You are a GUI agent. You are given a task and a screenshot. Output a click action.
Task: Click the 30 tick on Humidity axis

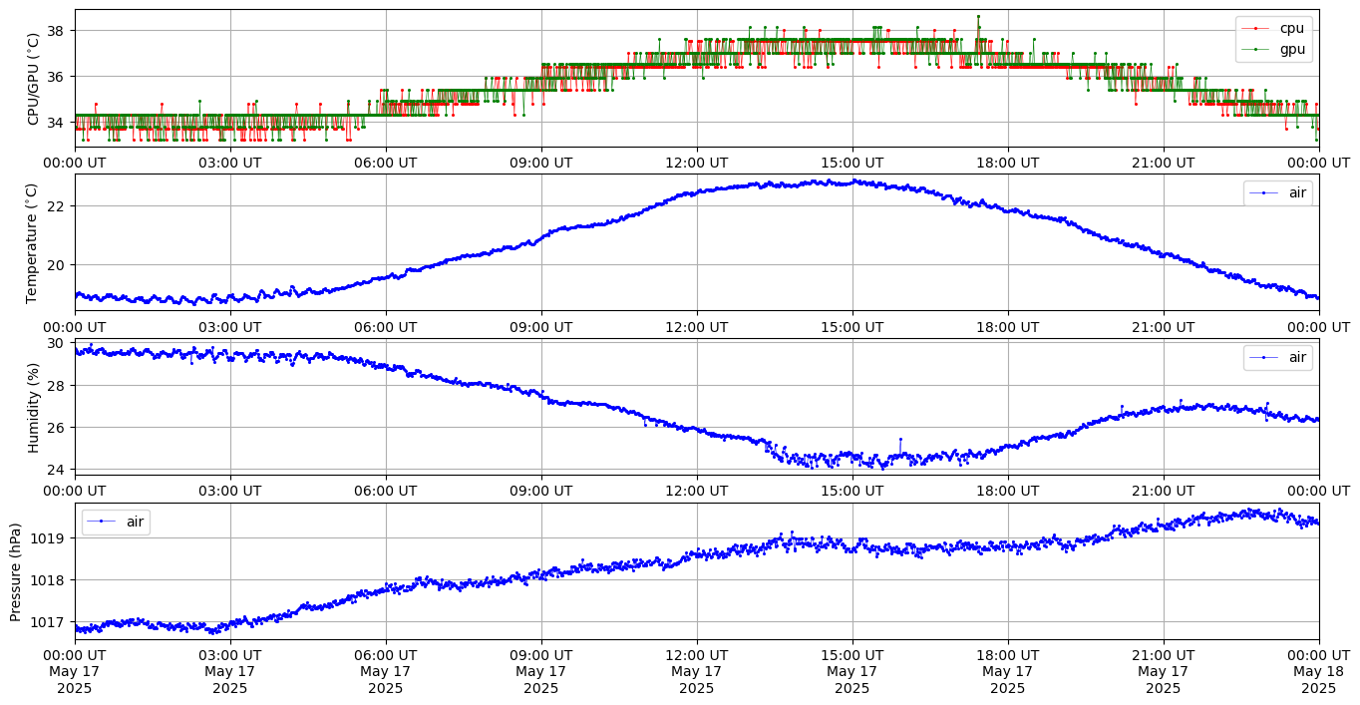[55, 343]
